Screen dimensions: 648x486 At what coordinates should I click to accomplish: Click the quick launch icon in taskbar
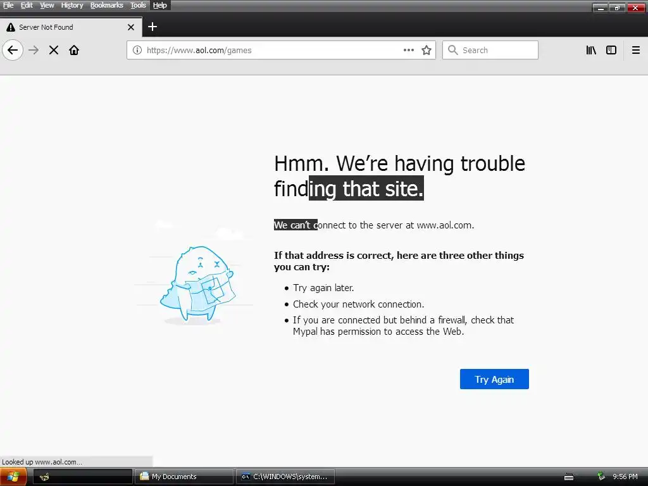pyautogui.click(x=44, y=477)
